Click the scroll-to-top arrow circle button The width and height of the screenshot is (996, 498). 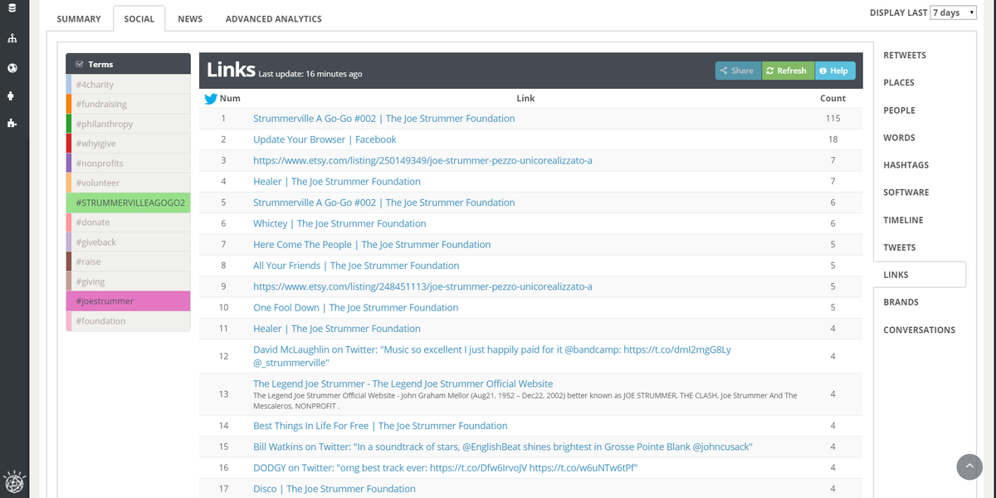pos(969,466)
